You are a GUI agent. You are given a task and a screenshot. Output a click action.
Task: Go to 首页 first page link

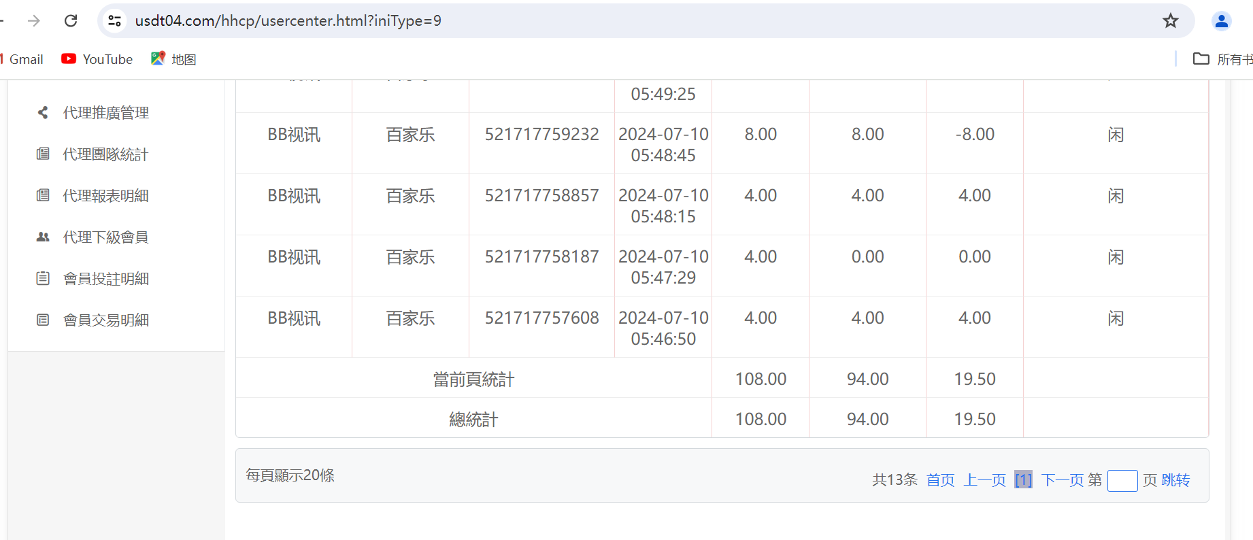click(941, 480)
